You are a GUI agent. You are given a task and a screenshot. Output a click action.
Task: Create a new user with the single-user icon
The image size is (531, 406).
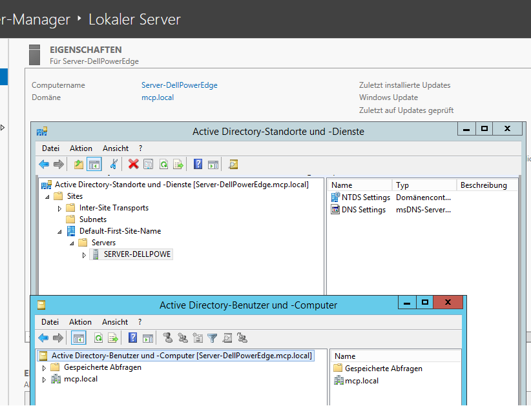pyautogui.click(x=167, y=338)
